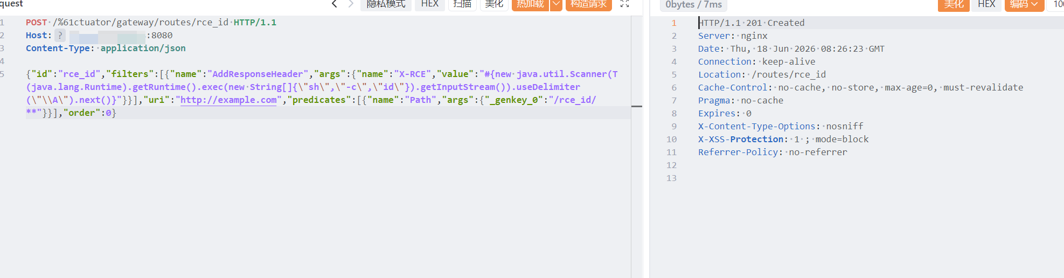Toggle 隐私模式 privacy mode
This screenshot has width=1064, height=278.
(386, 4)
